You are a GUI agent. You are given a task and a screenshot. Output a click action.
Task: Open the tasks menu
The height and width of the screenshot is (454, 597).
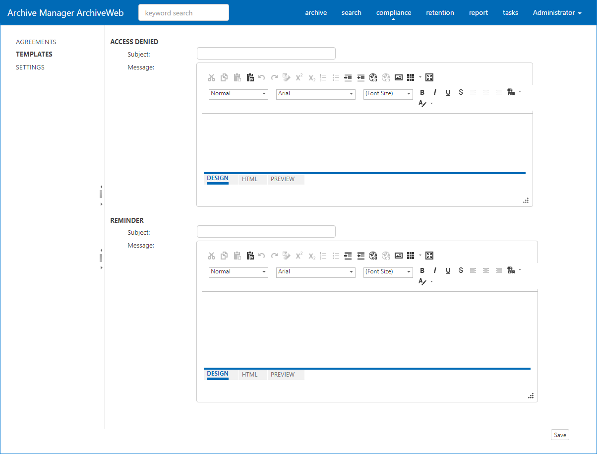510,13
